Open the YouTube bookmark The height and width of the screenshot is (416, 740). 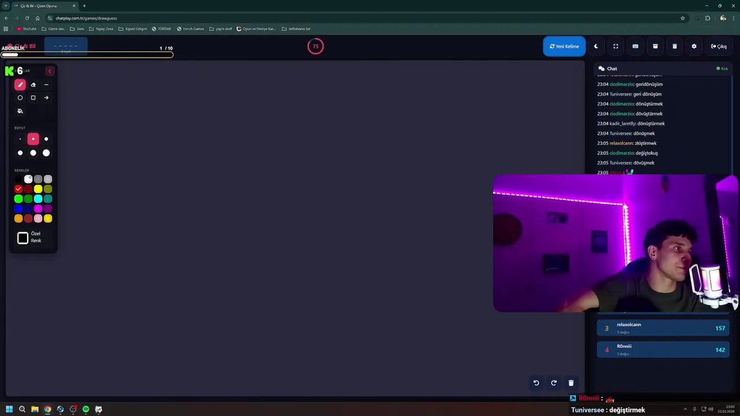[27, 28]
